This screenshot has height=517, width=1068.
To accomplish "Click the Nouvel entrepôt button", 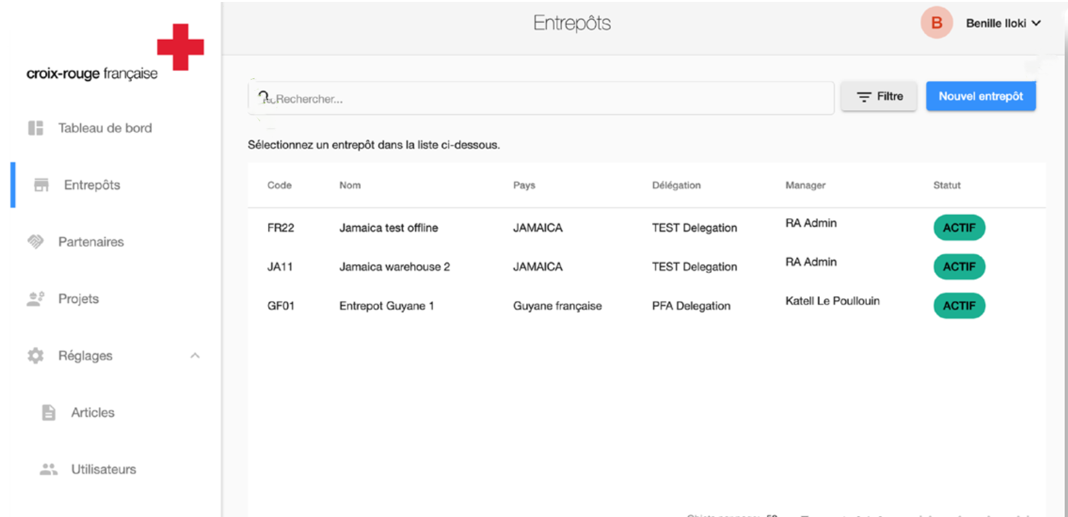I will (x=980, y=97).
